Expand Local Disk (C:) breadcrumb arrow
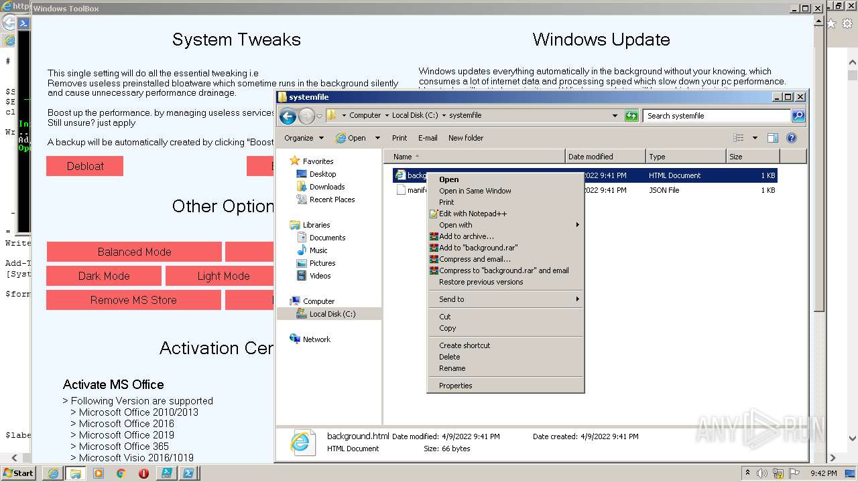Screen dimensions: 858x482 click(x=444, y=115)
